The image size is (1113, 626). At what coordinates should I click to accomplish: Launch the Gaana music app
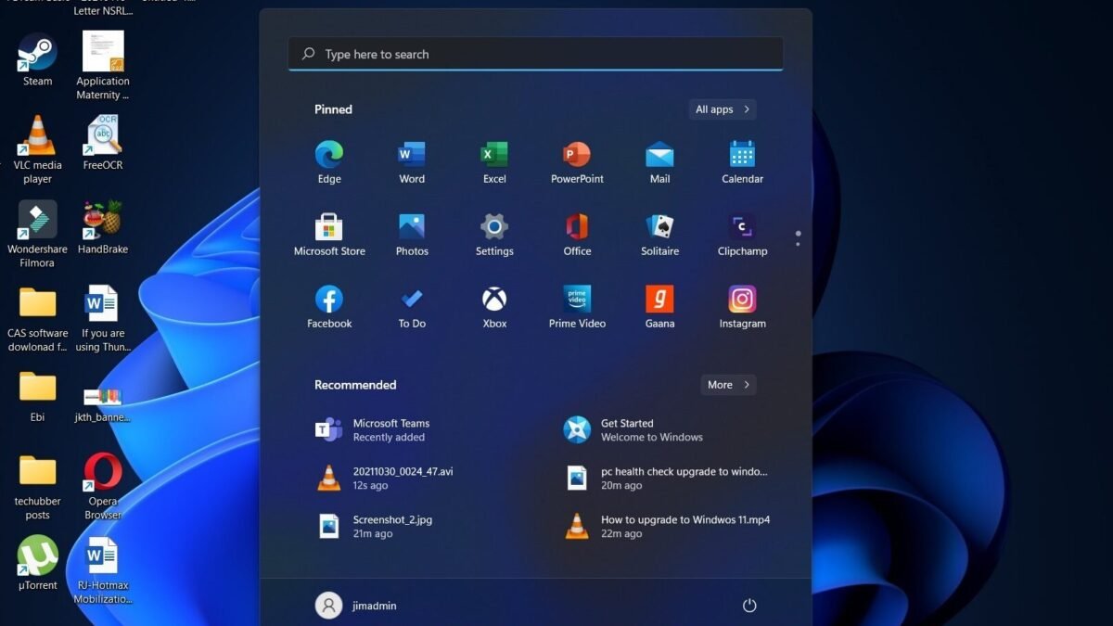(x=659, y=307)
